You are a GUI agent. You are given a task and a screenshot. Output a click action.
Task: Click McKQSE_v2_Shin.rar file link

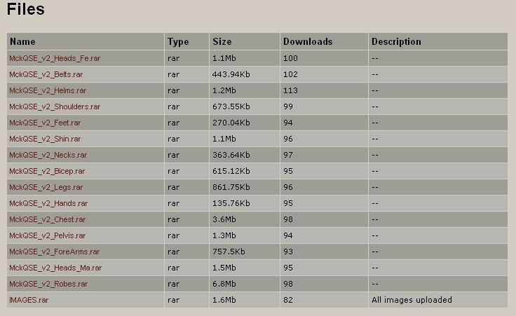tap(45, 139)
